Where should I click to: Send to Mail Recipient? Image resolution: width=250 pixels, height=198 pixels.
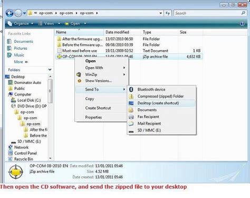coord(161,124)
